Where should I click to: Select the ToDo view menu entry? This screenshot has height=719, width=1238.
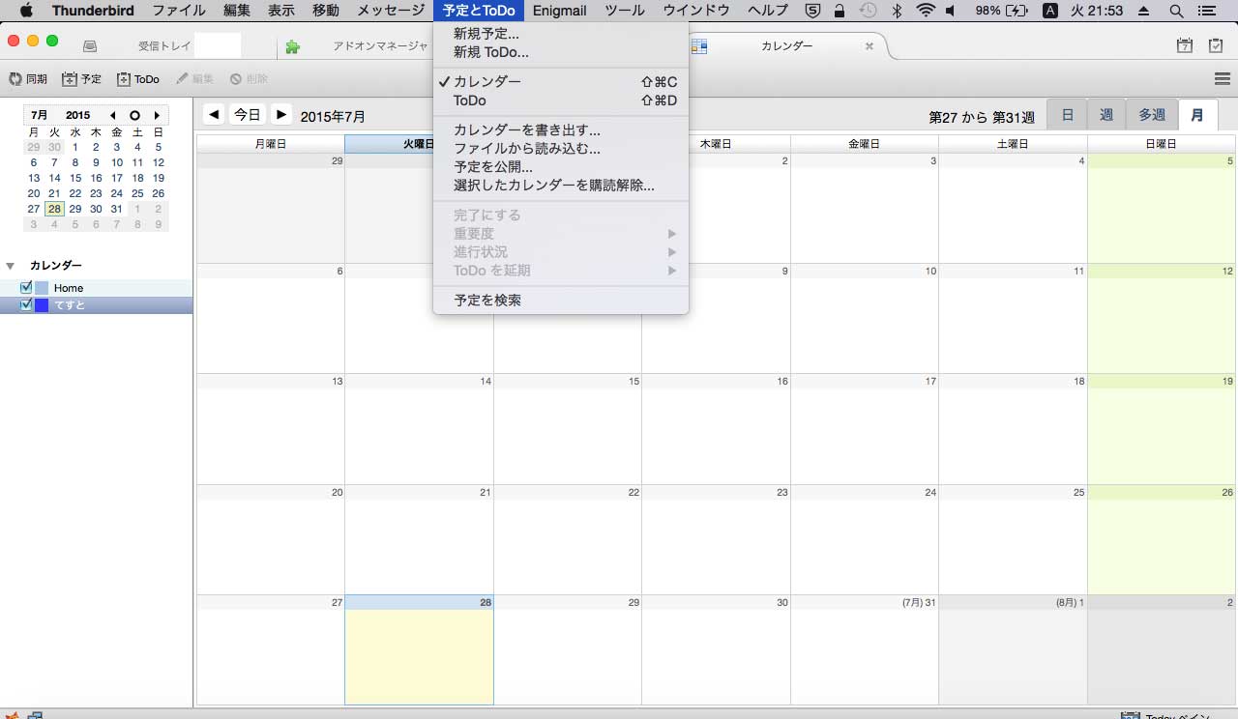click(470, 101)
